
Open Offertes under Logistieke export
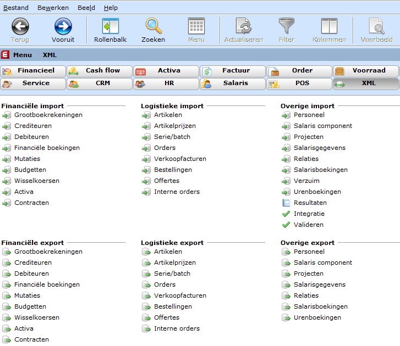(x=167, y=317)
